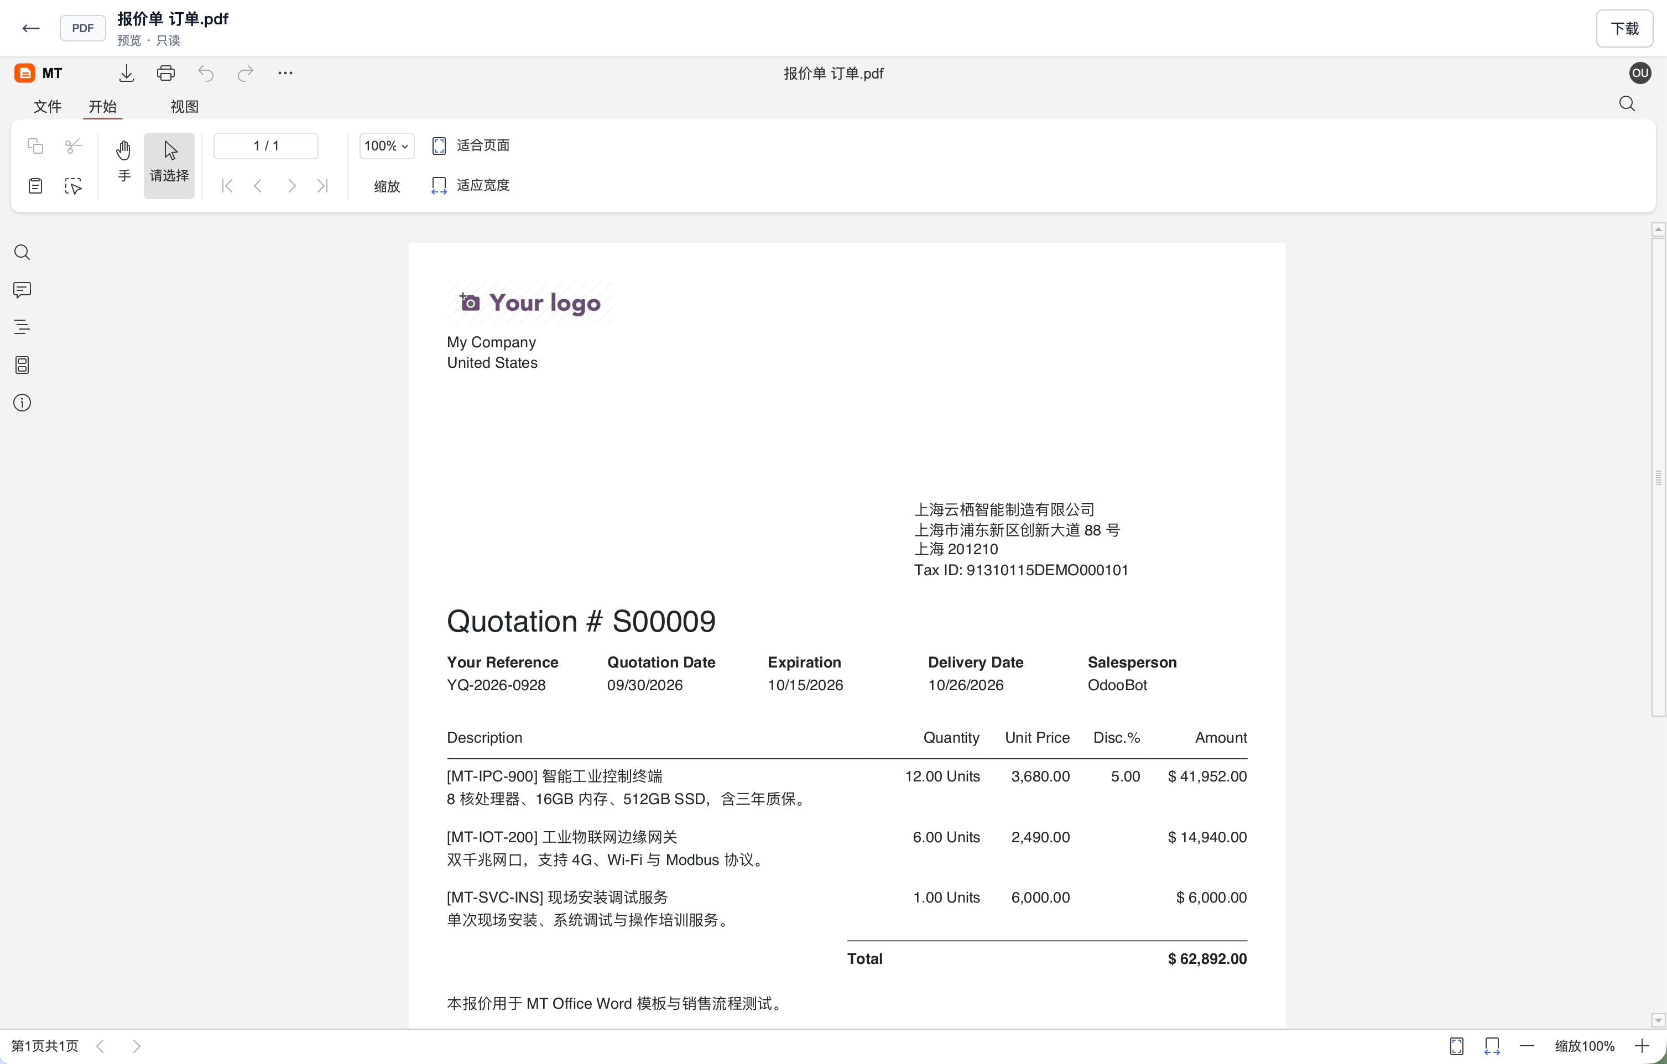Go back with the top-left arrow
Viewport: 1667px width, 1064px height.
[30, 28]
